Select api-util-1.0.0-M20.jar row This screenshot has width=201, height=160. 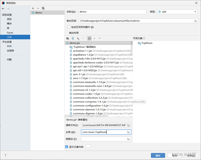(x=99, y=70)
